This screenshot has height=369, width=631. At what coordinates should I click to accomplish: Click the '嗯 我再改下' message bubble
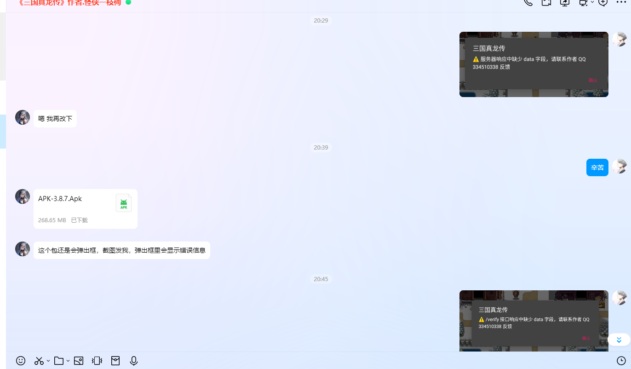coord(55,119)
